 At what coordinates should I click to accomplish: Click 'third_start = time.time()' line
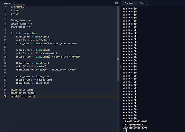click(33, 63)
